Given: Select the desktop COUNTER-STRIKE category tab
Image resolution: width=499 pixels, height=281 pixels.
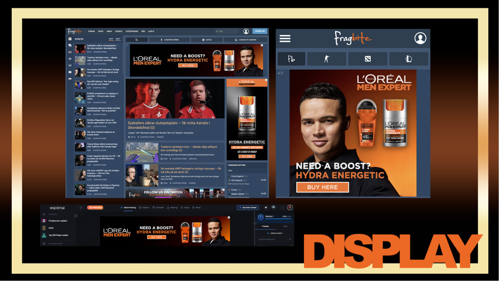Looking at the screenshot, I should tap(169, 40).
